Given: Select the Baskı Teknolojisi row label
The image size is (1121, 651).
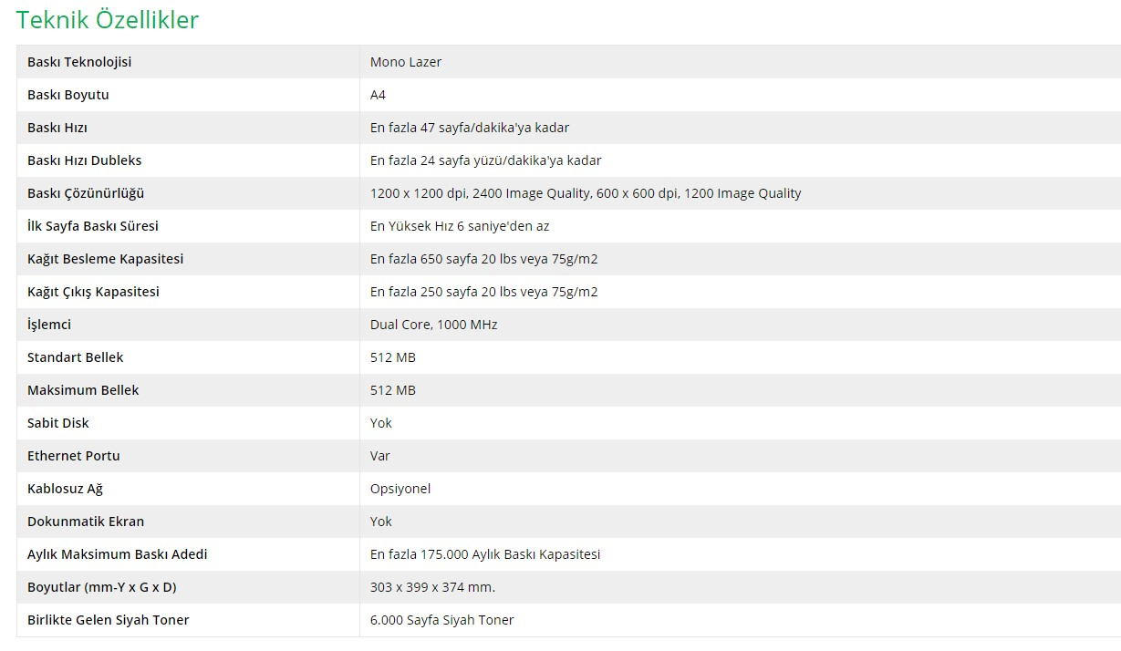Looking at the screenshot, I should (x=79, y=62).
